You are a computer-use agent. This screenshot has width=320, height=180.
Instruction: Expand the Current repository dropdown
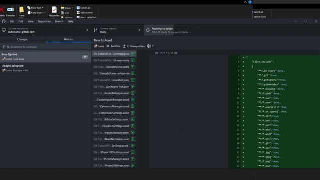pos(46,30)
